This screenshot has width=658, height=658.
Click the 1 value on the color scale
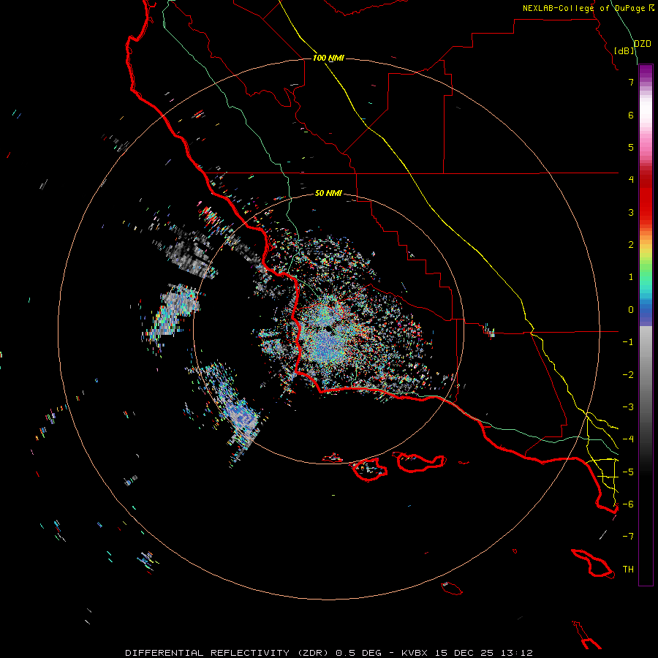(631, 277)
